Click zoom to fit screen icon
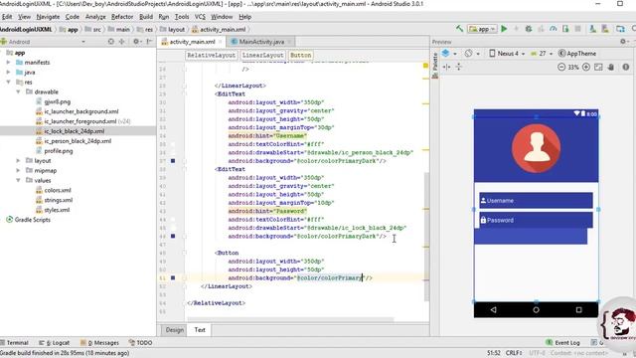The height and width of the screenshot is (358, 636). 598,67
